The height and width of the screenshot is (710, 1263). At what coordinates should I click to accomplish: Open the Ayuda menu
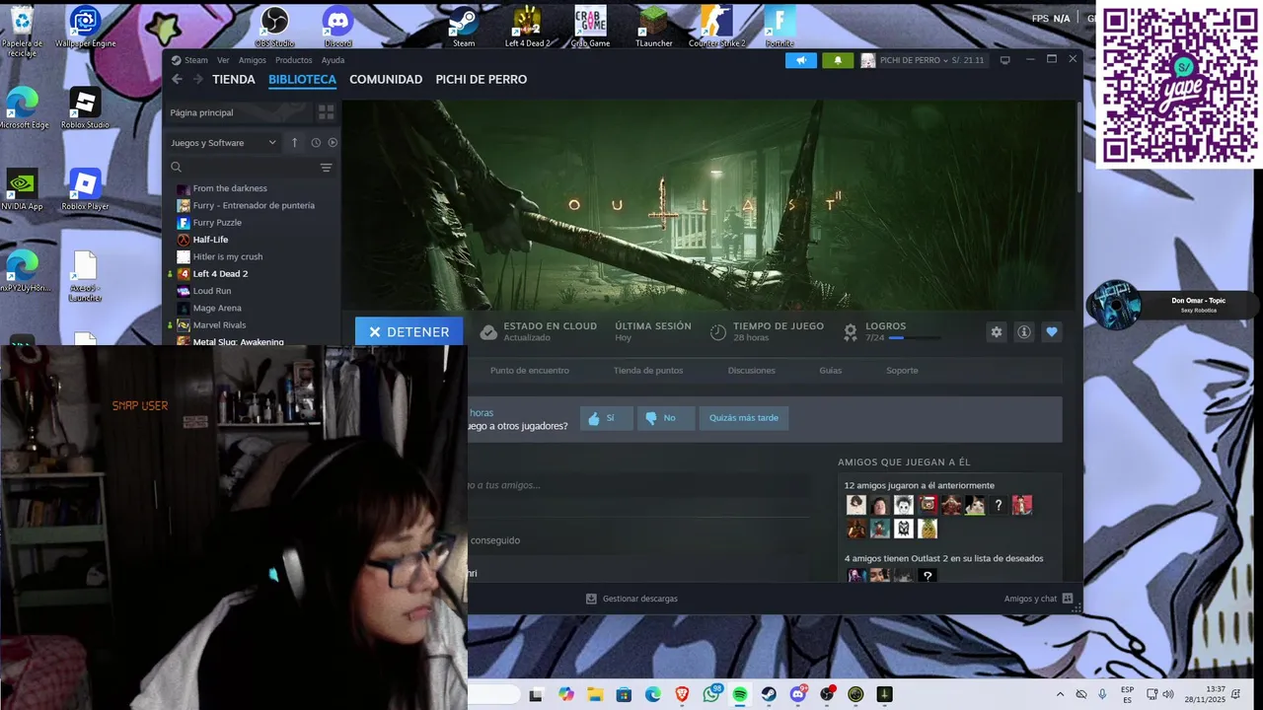tap(333, 60)
